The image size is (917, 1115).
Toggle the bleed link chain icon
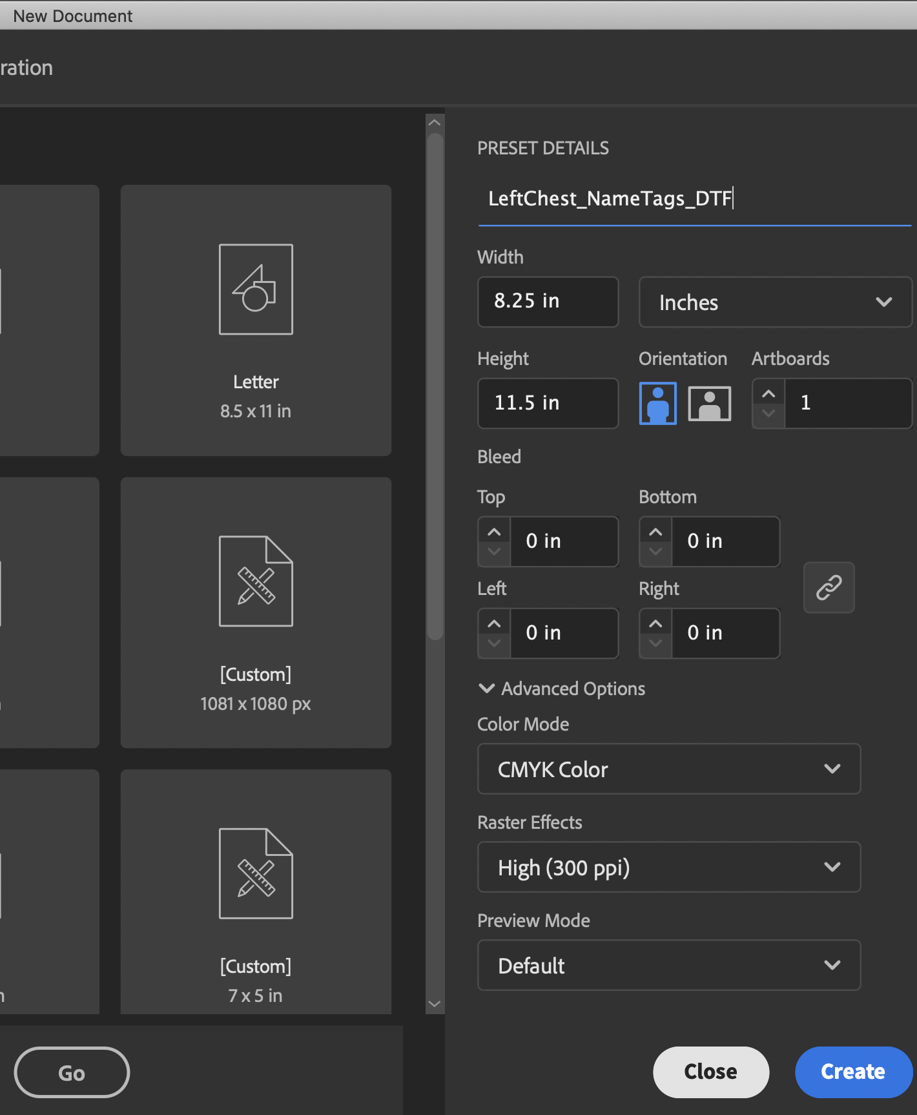[x=829, y=587]
